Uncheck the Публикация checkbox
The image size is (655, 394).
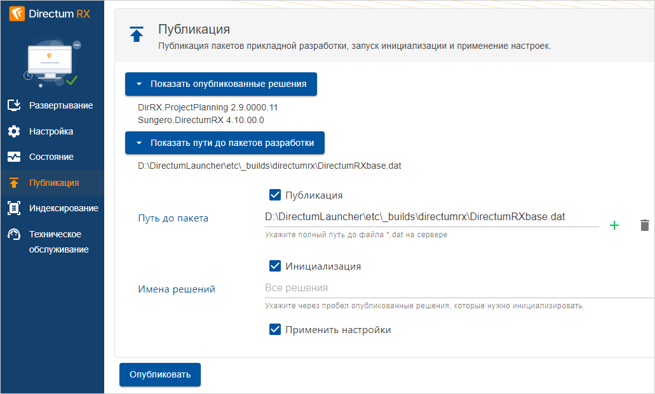(275, 195)
